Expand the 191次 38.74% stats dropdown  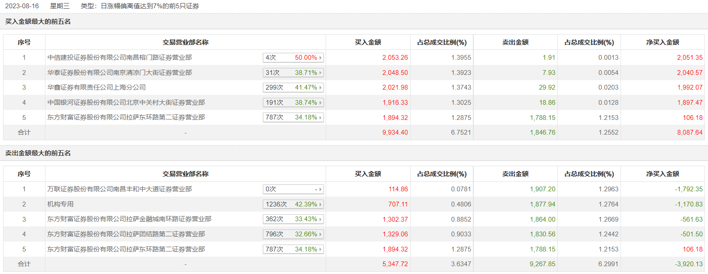coord(293,103)
